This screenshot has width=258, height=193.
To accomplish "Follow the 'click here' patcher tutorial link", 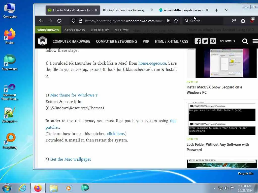I will [115, 134].
